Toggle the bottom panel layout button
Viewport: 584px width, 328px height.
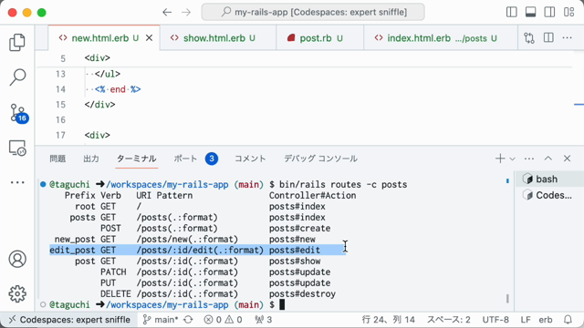(x=531, y=12)
